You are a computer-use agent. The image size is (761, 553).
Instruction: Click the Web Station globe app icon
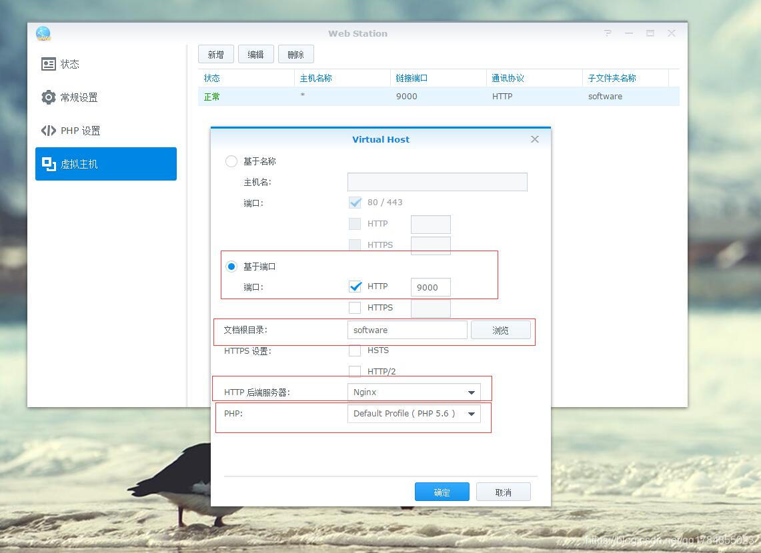click(x=43, y=33)
